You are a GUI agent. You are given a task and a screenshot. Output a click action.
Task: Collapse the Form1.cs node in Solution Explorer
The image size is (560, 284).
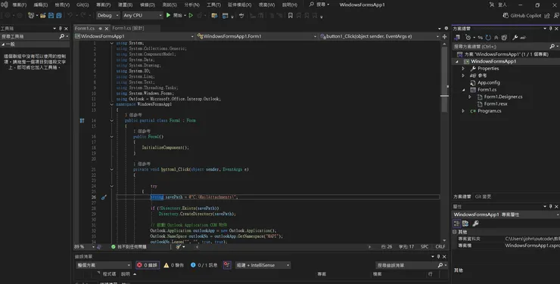pos(463,90)
